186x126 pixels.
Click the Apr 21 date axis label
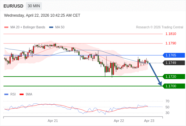tap(53, 121)
